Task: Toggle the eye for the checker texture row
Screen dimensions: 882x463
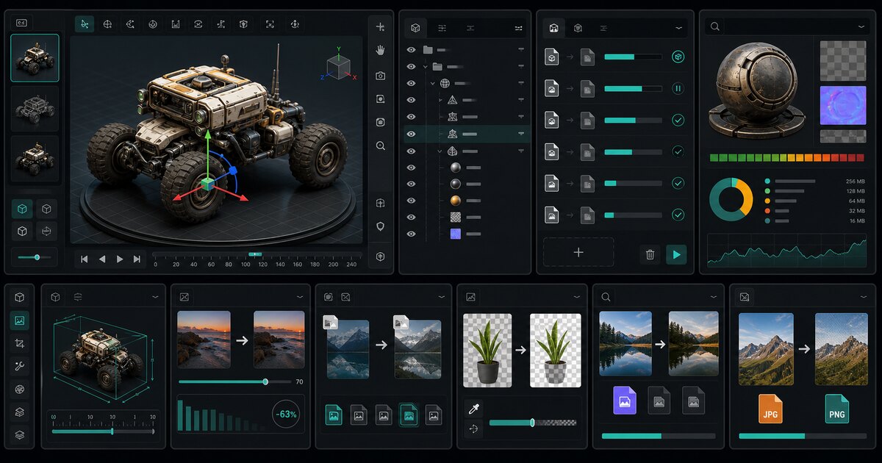Action: point(411,218)
